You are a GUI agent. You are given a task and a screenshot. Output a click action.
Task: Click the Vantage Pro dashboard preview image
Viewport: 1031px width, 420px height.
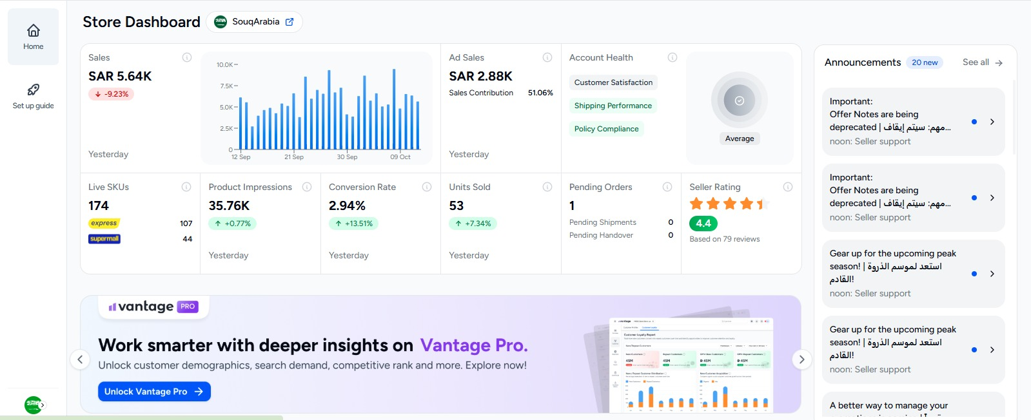[691, 365]
